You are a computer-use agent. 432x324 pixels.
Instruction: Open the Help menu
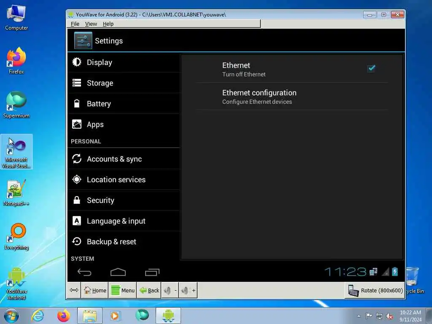pyautogui.click(x=108, y=24)
